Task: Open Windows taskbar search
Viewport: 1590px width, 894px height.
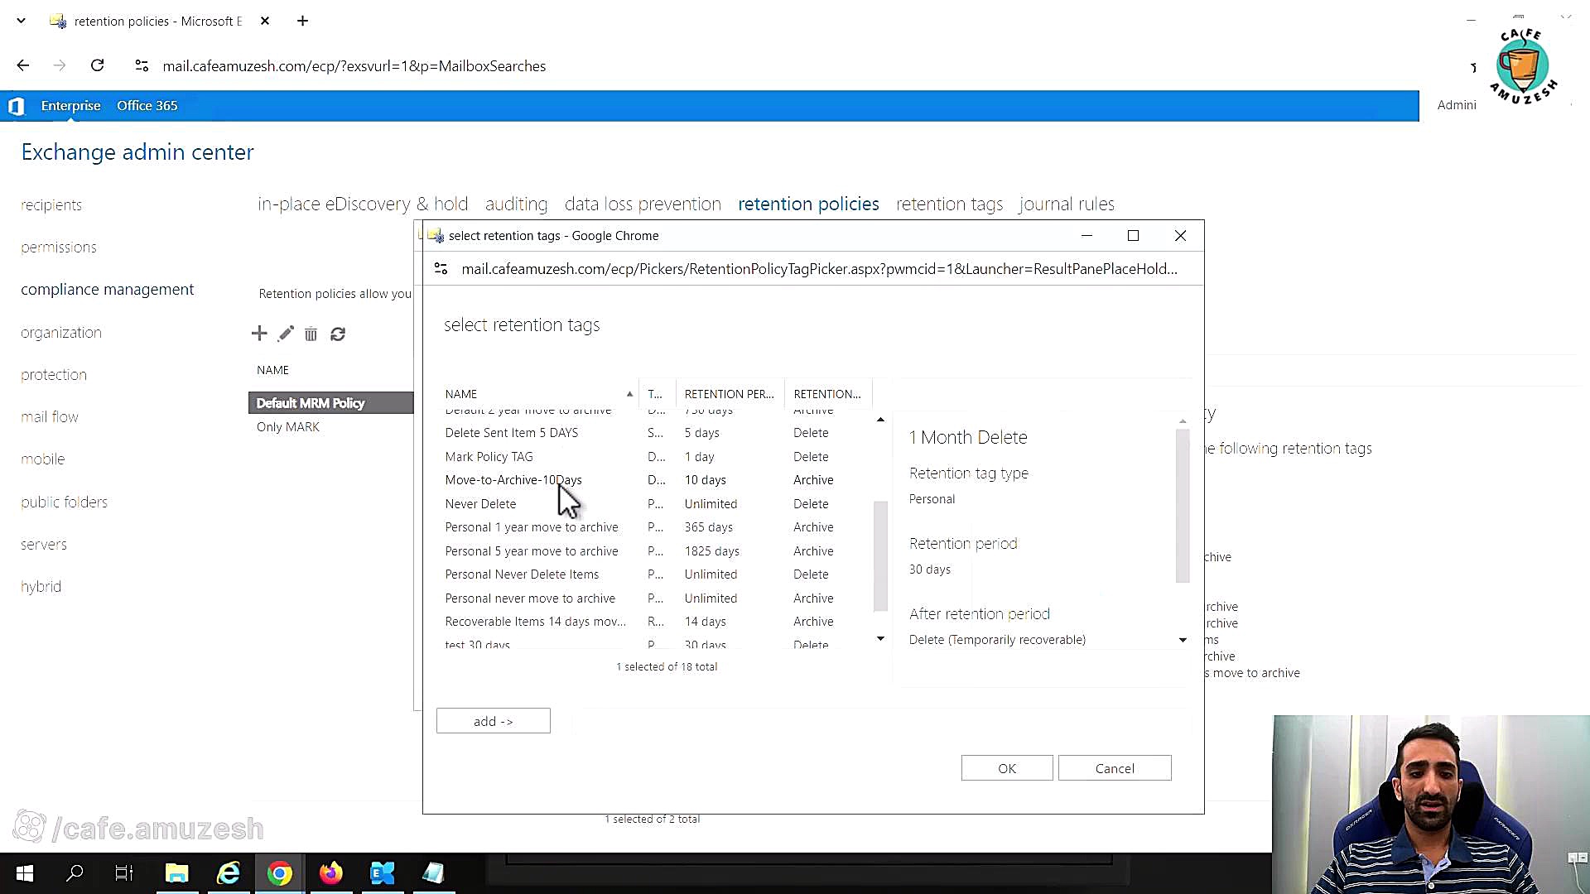Action: 75,872
